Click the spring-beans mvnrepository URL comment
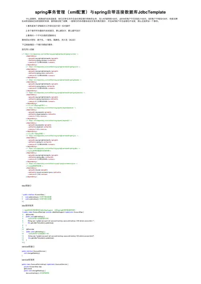The width and height of the screenshot is (201, 284). point(53,80)
